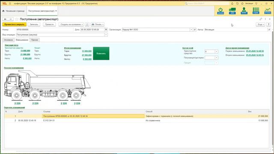Open the Еще dropdown menu
The image size is (274, 154).
click(261, 24)
